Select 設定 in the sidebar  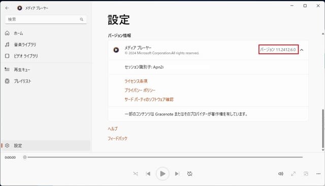point(46,145)
